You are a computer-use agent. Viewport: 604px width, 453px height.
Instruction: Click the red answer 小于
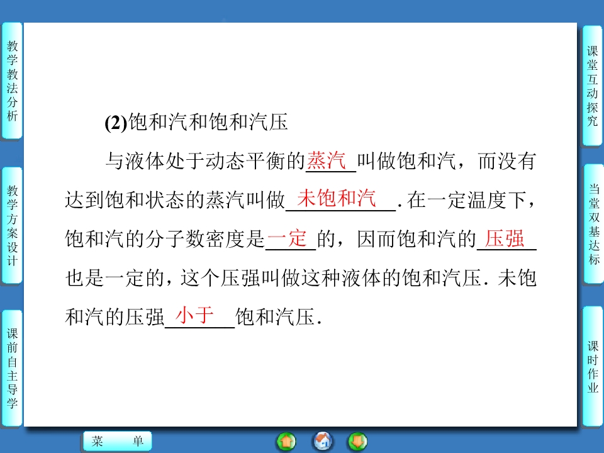pos(195,315)
